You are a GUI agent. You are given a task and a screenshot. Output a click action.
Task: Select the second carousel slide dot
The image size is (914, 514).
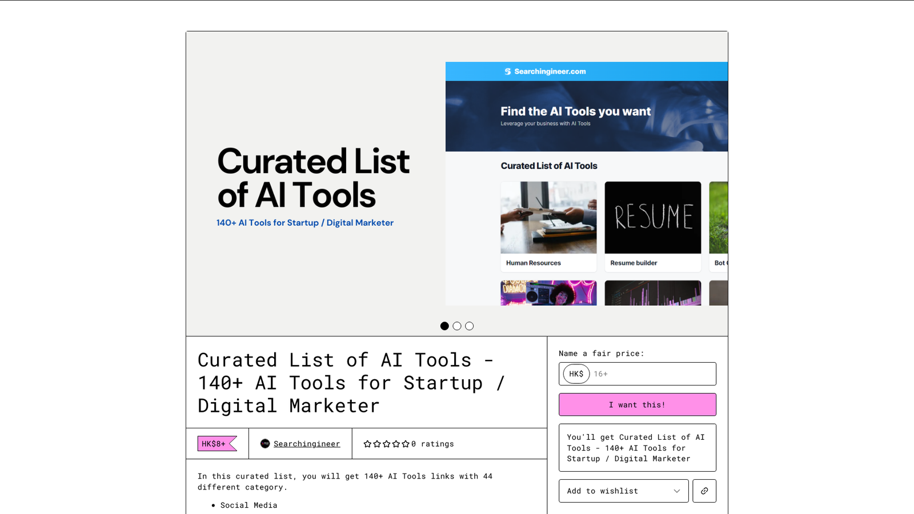coord(457,326)
